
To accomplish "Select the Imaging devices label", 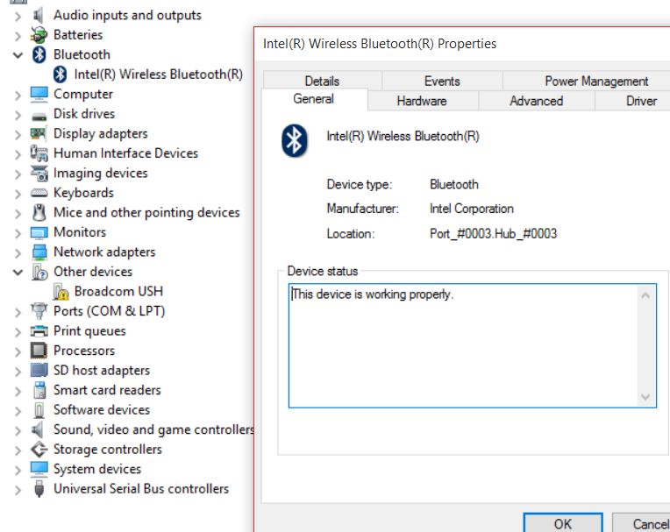I will pyautogui.click(x=101, y=173).
